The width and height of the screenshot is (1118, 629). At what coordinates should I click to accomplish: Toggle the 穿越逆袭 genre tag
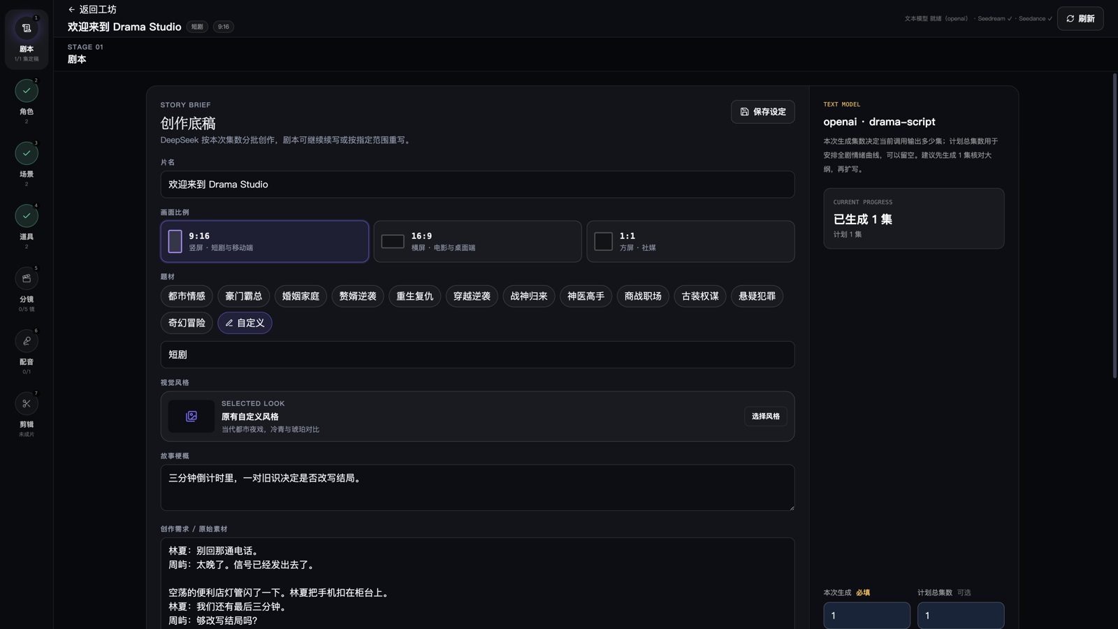click(x=472, y=296)
